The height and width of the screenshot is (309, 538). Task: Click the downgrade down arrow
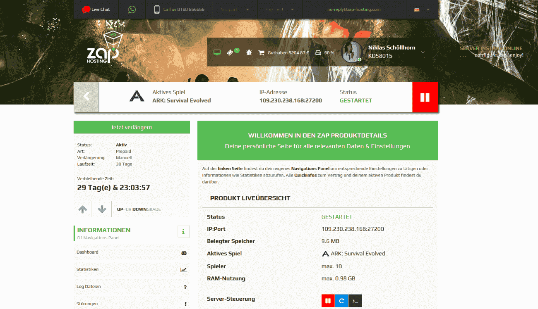(x=102, y=209)
